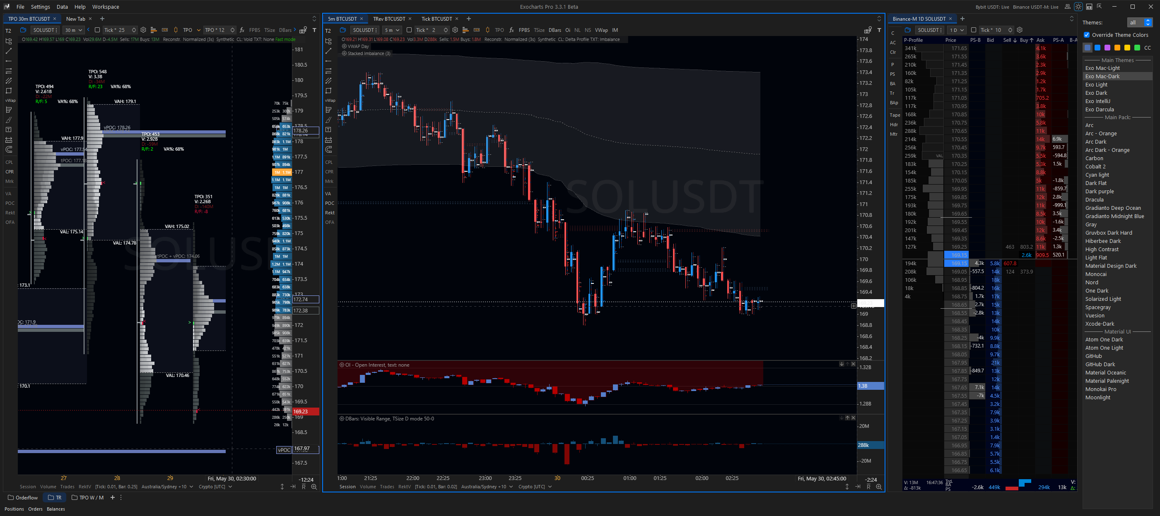This screenshot has height=516, width=1160.
Task: Click the detach arrow icon in title bar
Action: click(x=1099, y=6)
